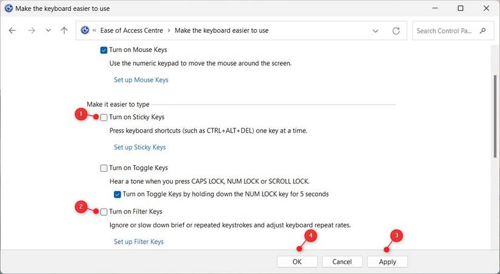Viewport: 500px width, 274px height.
Task: Check the Turn on Toggle Keys box
Action: coord(104,168)
